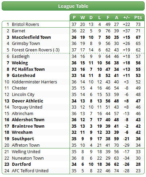Select Macclesfield Town in the table
146x177 pixels.
[31, 37]
